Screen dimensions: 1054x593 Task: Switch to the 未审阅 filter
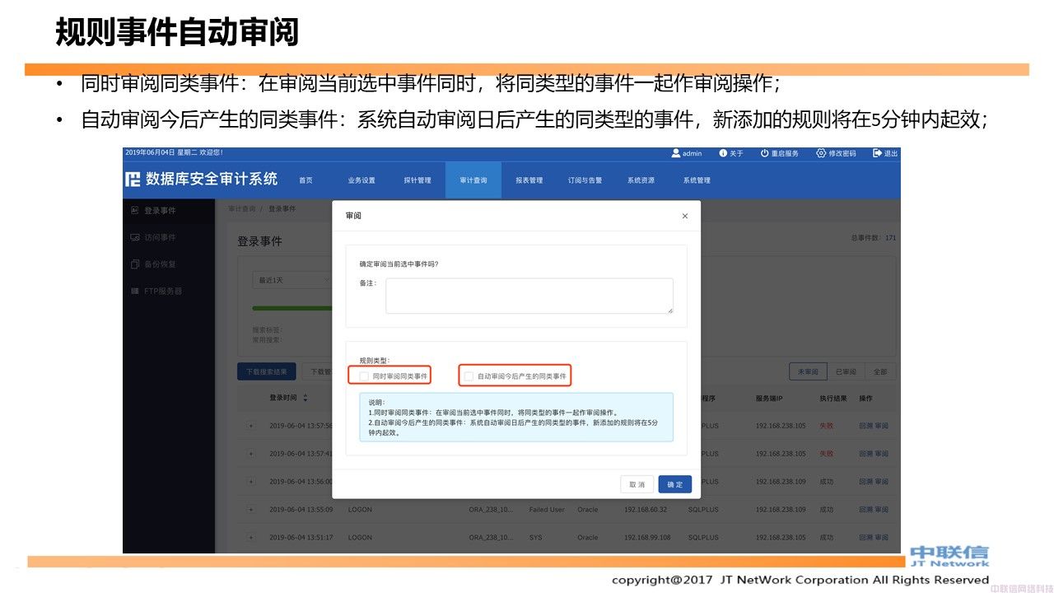808,371
